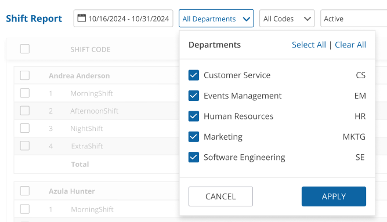Click the Human Resources label
The width and height of the screenshot is (387, 222).
click(238, 116)
